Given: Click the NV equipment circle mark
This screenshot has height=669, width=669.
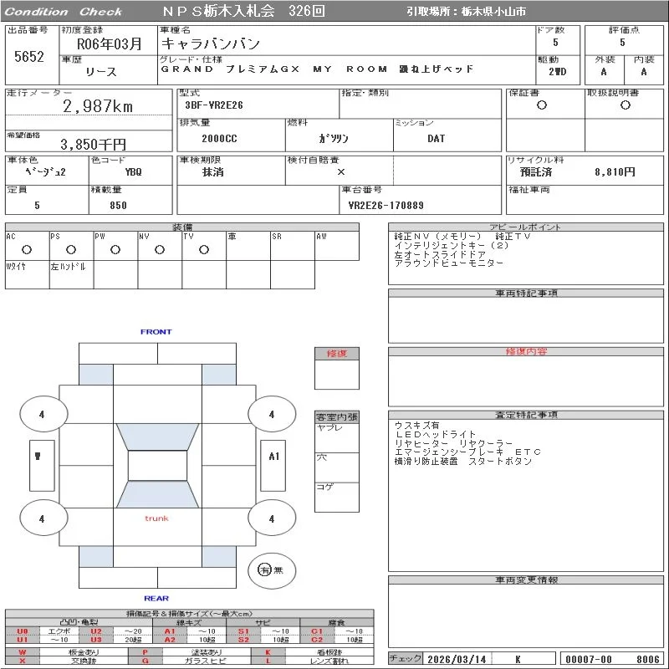Looking at the screenshot, I should [160, 249].
